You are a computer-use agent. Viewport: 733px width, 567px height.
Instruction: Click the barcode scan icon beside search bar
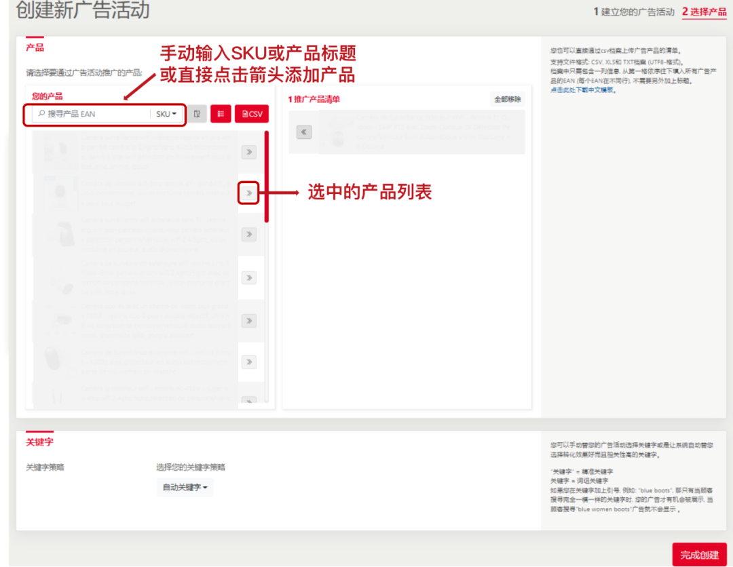[x=196, y=114]
